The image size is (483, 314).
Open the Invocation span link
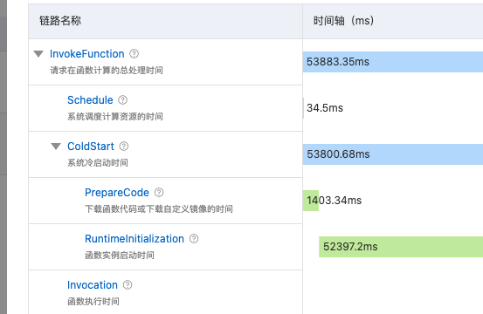click(x=93, y=285)
